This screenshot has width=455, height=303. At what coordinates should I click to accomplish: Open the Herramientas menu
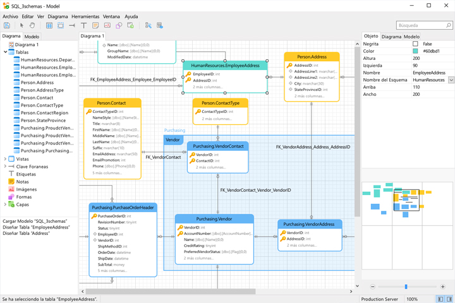click(x=85, y=16)
